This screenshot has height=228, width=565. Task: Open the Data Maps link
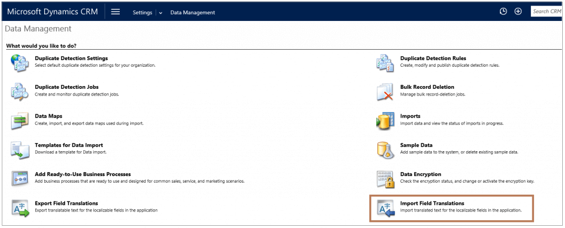(x=49, y=116)
